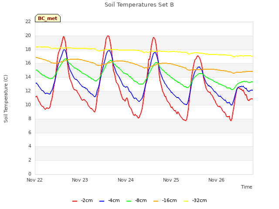The image size is (279, 209).
Task: Toggle the -2cm legend entry
Action: click(x=82, y=200)
